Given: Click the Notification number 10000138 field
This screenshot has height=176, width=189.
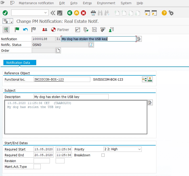Looking at the screenshot, I should click(x=44, y=39).
